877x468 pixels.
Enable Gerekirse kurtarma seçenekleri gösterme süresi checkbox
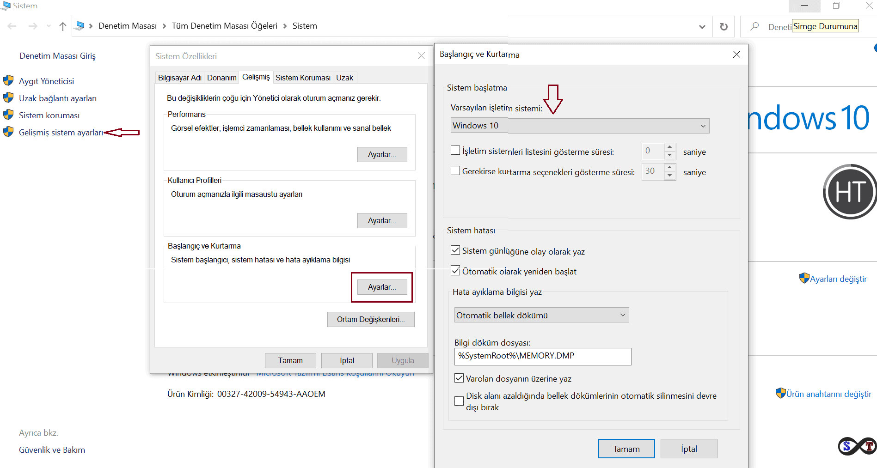(455, 171)
